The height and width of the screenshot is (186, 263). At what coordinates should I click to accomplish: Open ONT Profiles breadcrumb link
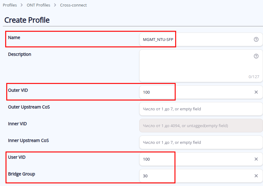[38, 5]
